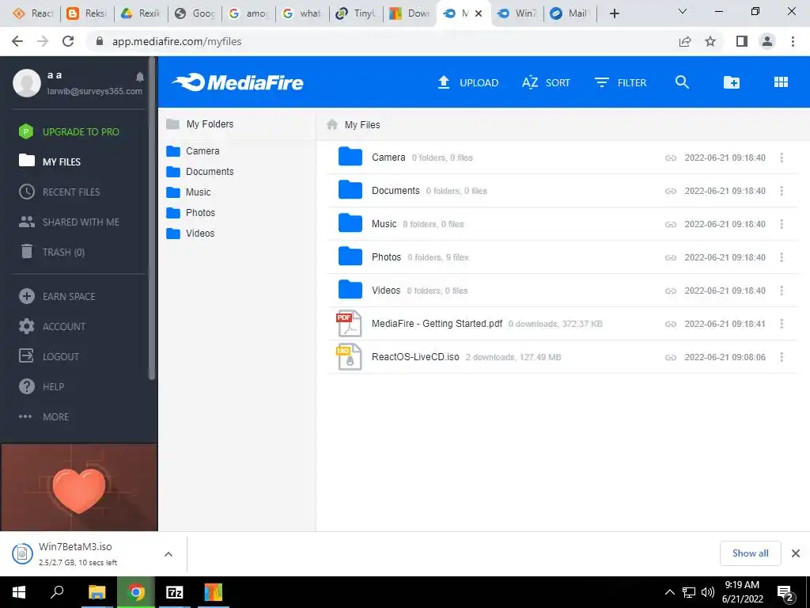810x608 pixels.
Task: Expand More options in sidebar
Action: coord(44,416)
